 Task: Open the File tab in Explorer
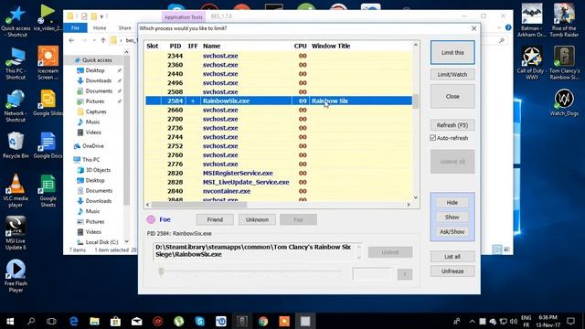[x=75, y=28]
